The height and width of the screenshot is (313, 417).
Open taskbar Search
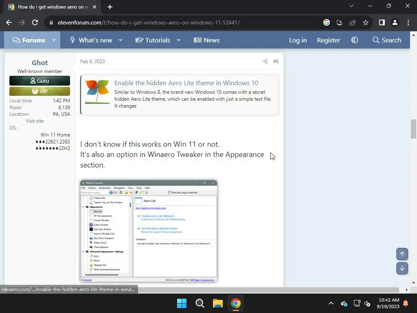click(200, 303)
